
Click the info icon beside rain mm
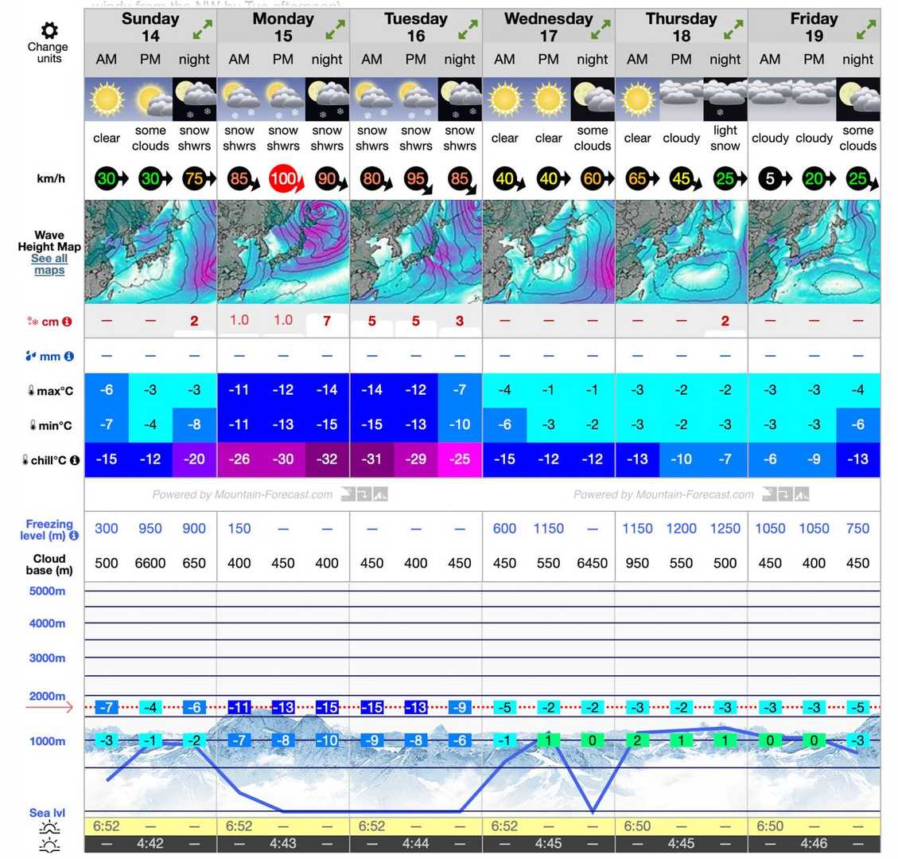coord(69,357)
